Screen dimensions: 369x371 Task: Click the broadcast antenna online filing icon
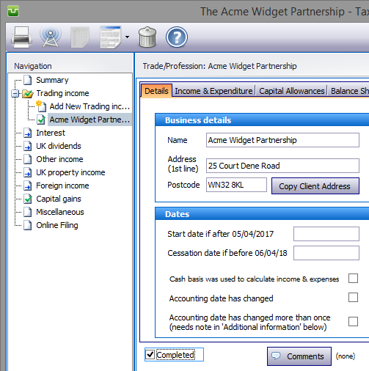coord(51,37)
